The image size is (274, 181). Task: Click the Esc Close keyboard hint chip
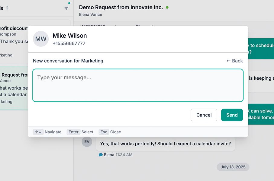[110, 132]
